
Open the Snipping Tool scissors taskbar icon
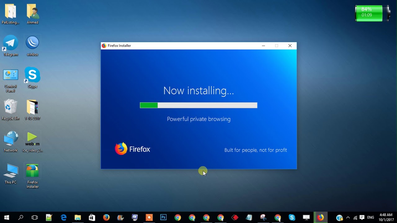click(263, 217)
